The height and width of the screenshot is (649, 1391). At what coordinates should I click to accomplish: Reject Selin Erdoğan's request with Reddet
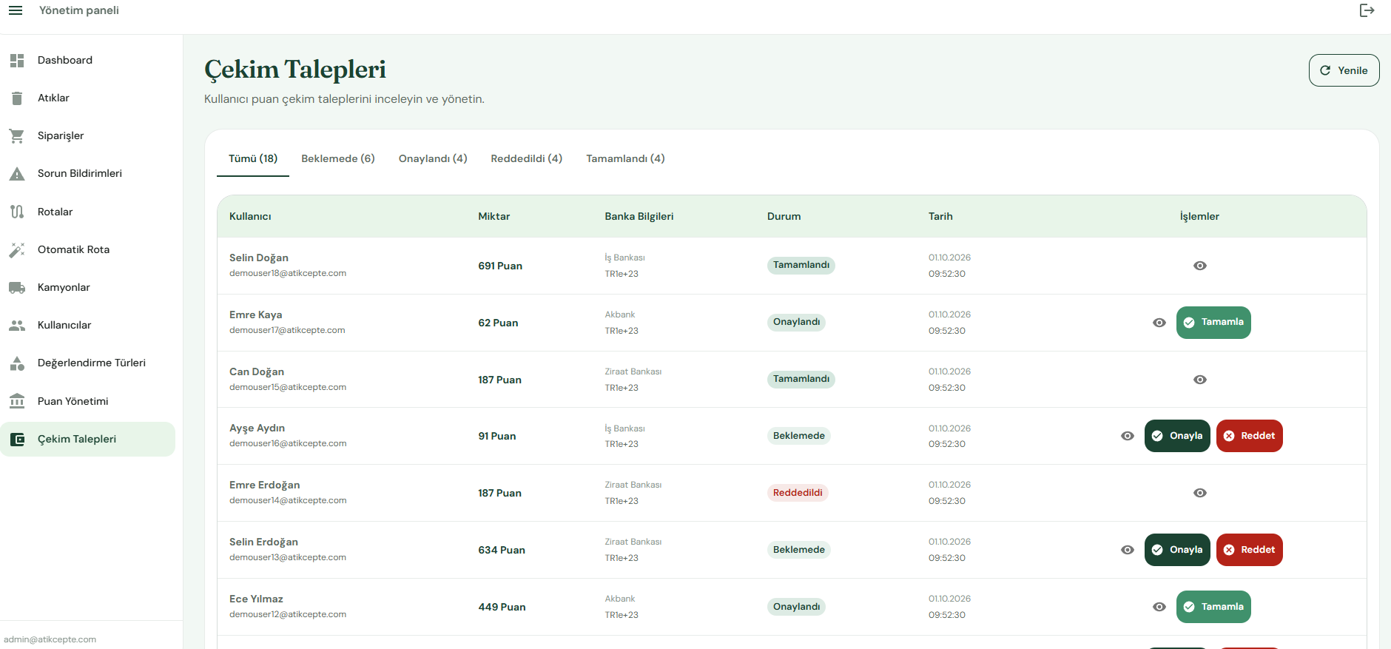tap(1250, 550)
